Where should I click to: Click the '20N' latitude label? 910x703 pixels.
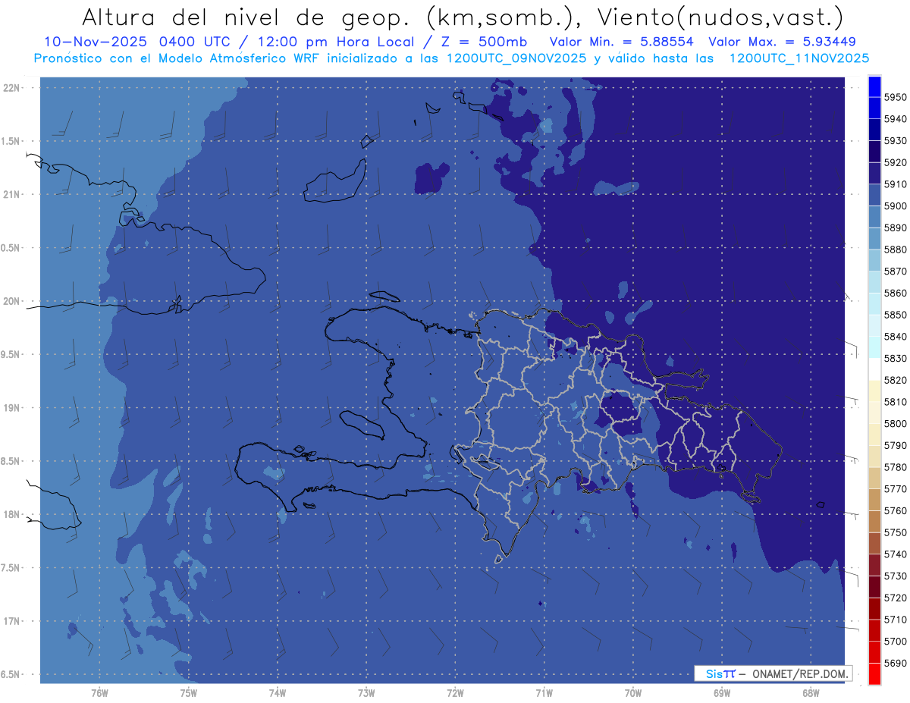point(11,301)
